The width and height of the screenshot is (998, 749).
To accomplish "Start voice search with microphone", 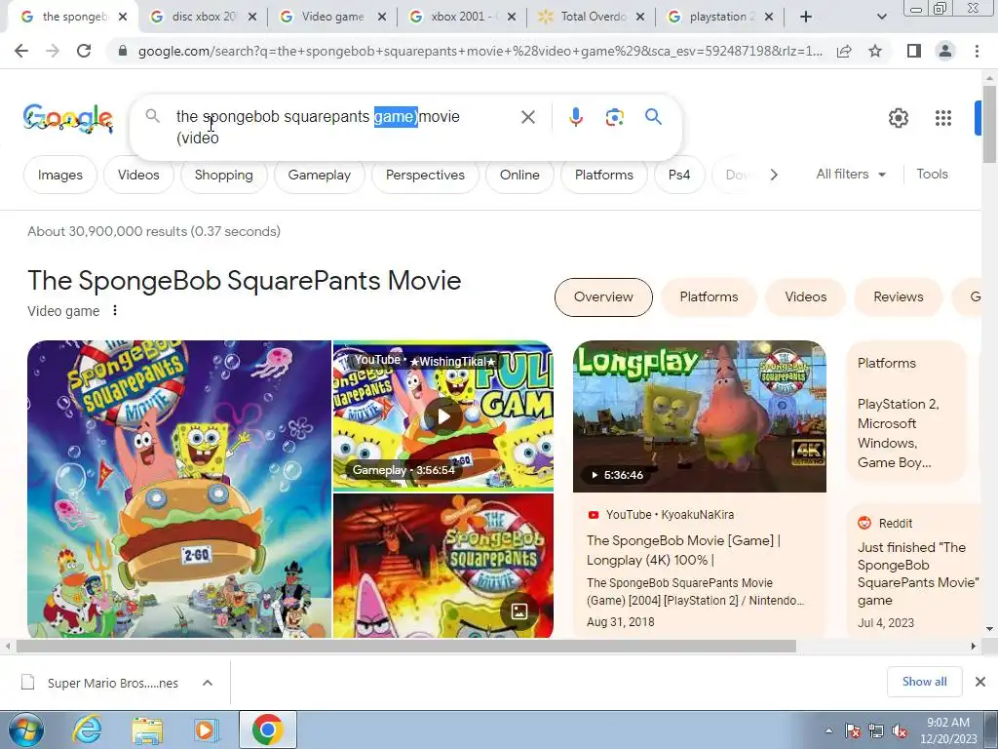I will pyautogui.click(x=575, y=117).
